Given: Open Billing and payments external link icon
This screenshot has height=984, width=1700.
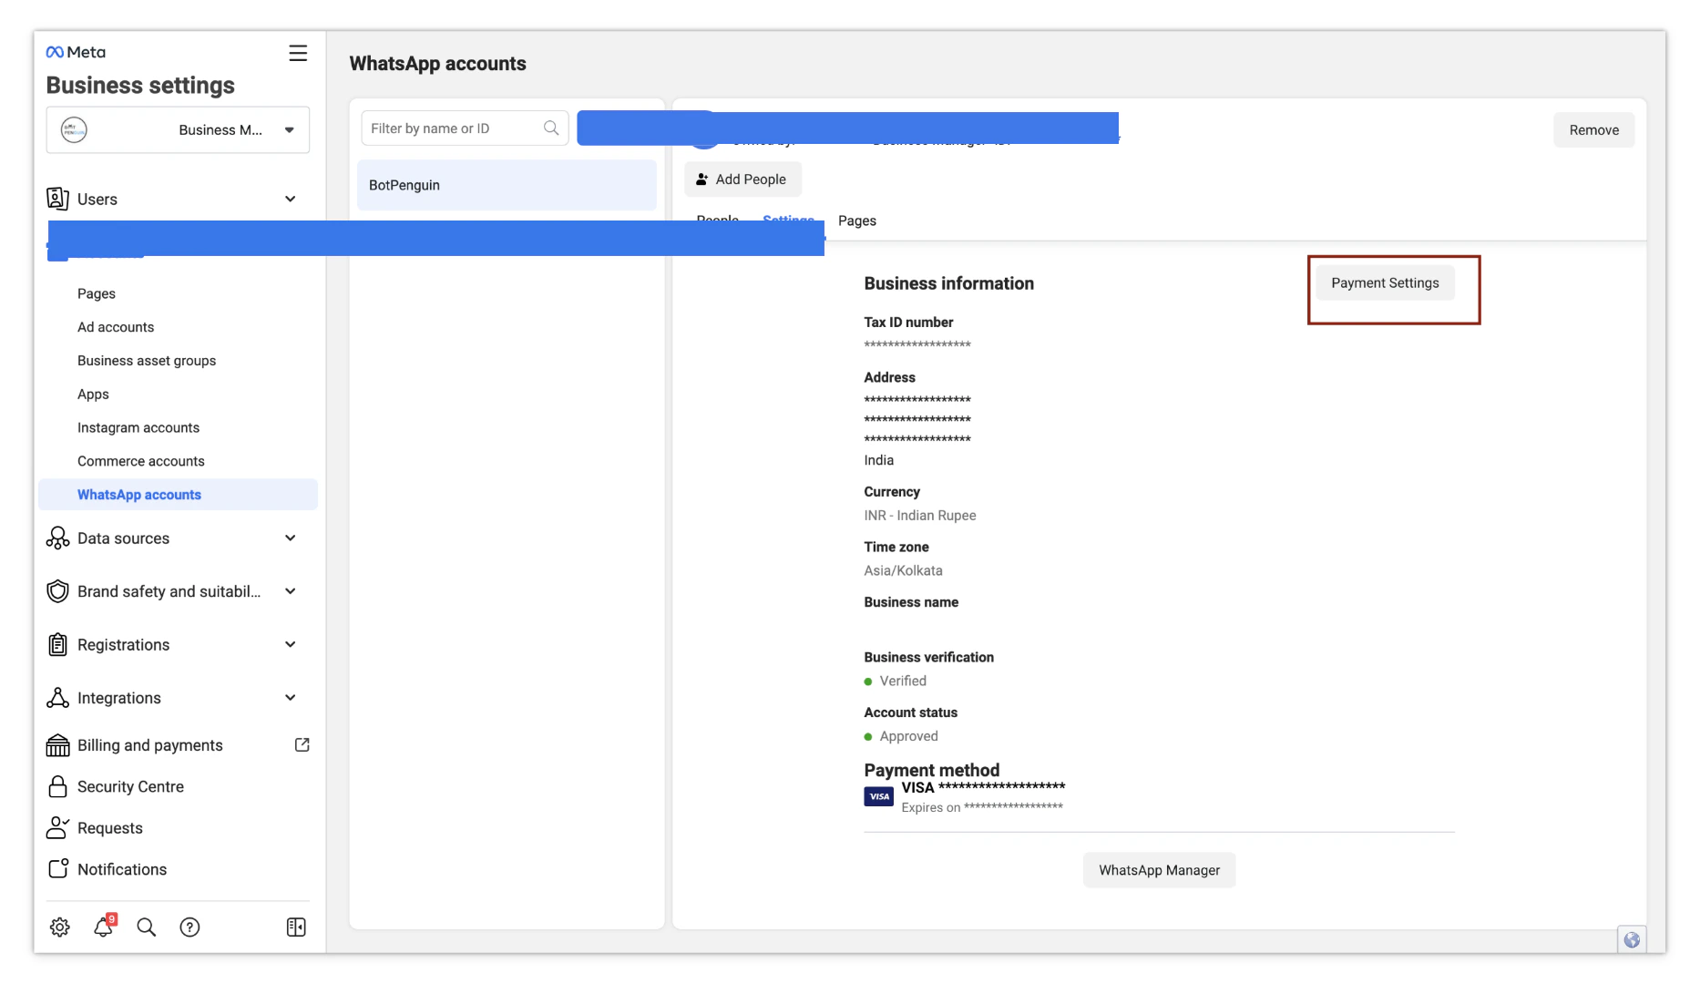Looking at the screenshot, I should tap(302, 745).
